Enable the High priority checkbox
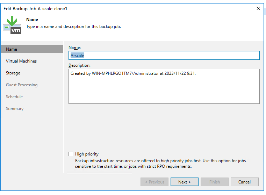 (71, 154)
